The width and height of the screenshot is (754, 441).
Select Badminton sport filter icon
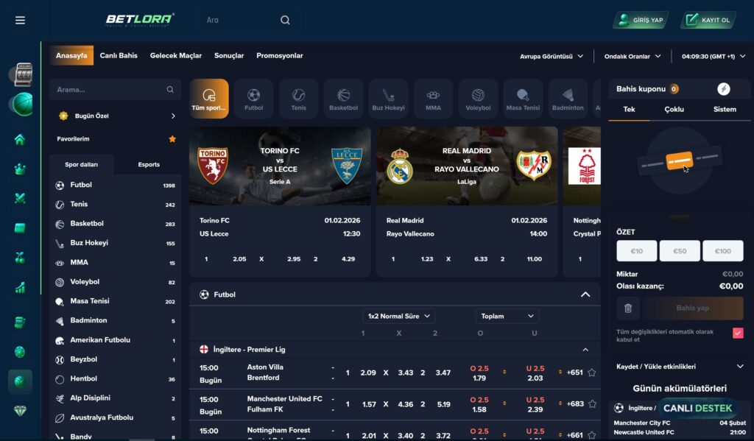[568, 99]
